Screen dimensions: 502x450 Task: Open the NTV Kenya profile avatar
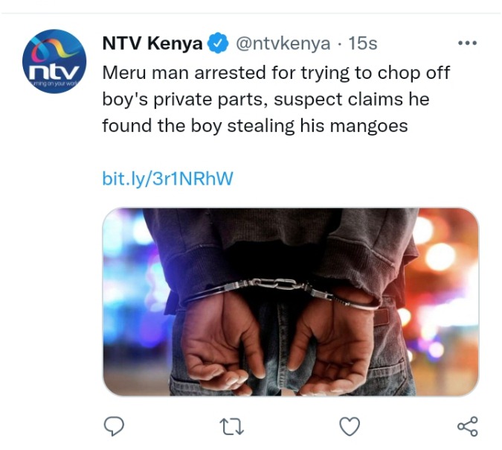[x=54, y=61]
